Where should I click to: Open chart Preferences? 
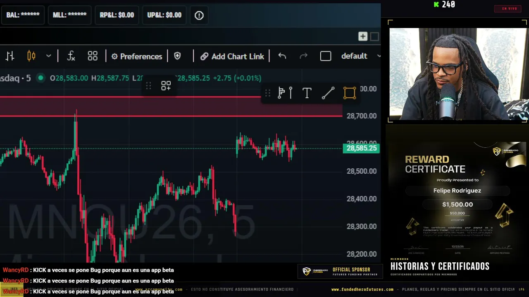click(137, 57)
